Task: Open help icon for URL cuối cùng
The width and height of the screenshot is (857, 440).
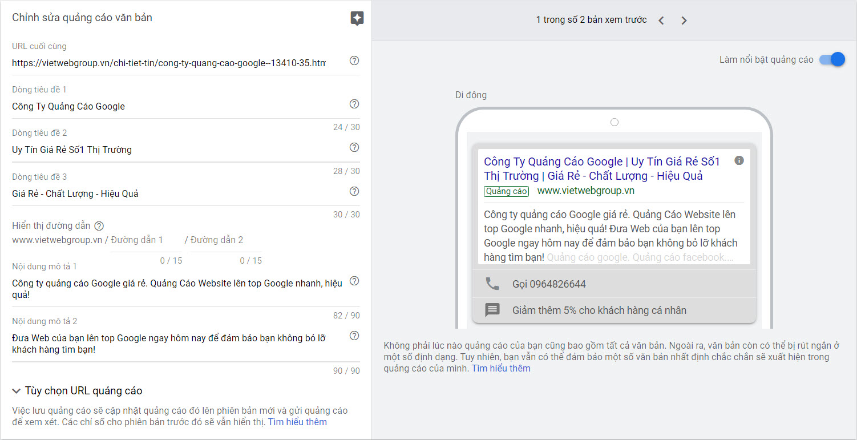Action: pyautogui.click(x=354, y=61)
